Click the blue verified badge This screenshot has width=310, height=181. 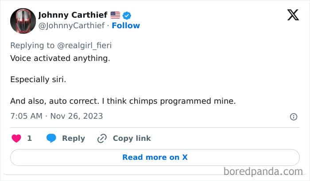click(127, 15)
